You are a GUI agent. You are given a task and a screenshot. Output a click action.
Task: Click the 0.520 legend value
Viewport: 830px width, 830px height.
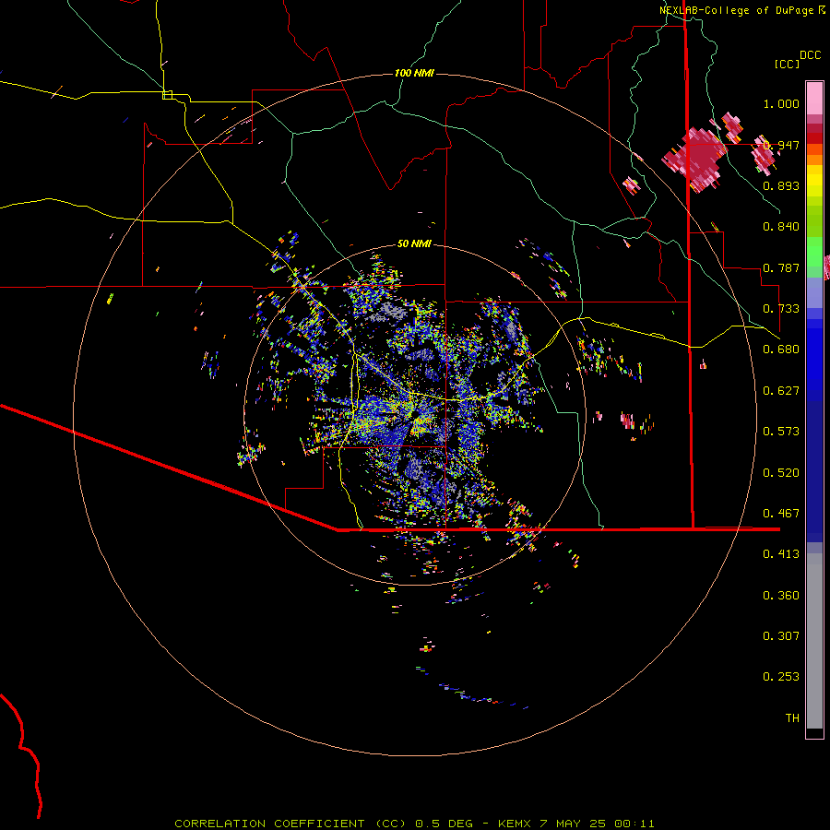click(x=781, y=473)
